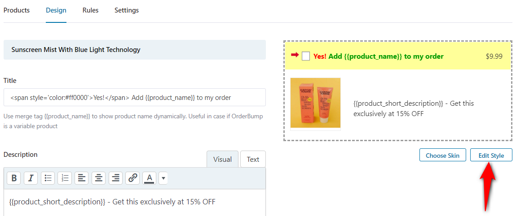Insert link in description editor

tap(132, 178)
